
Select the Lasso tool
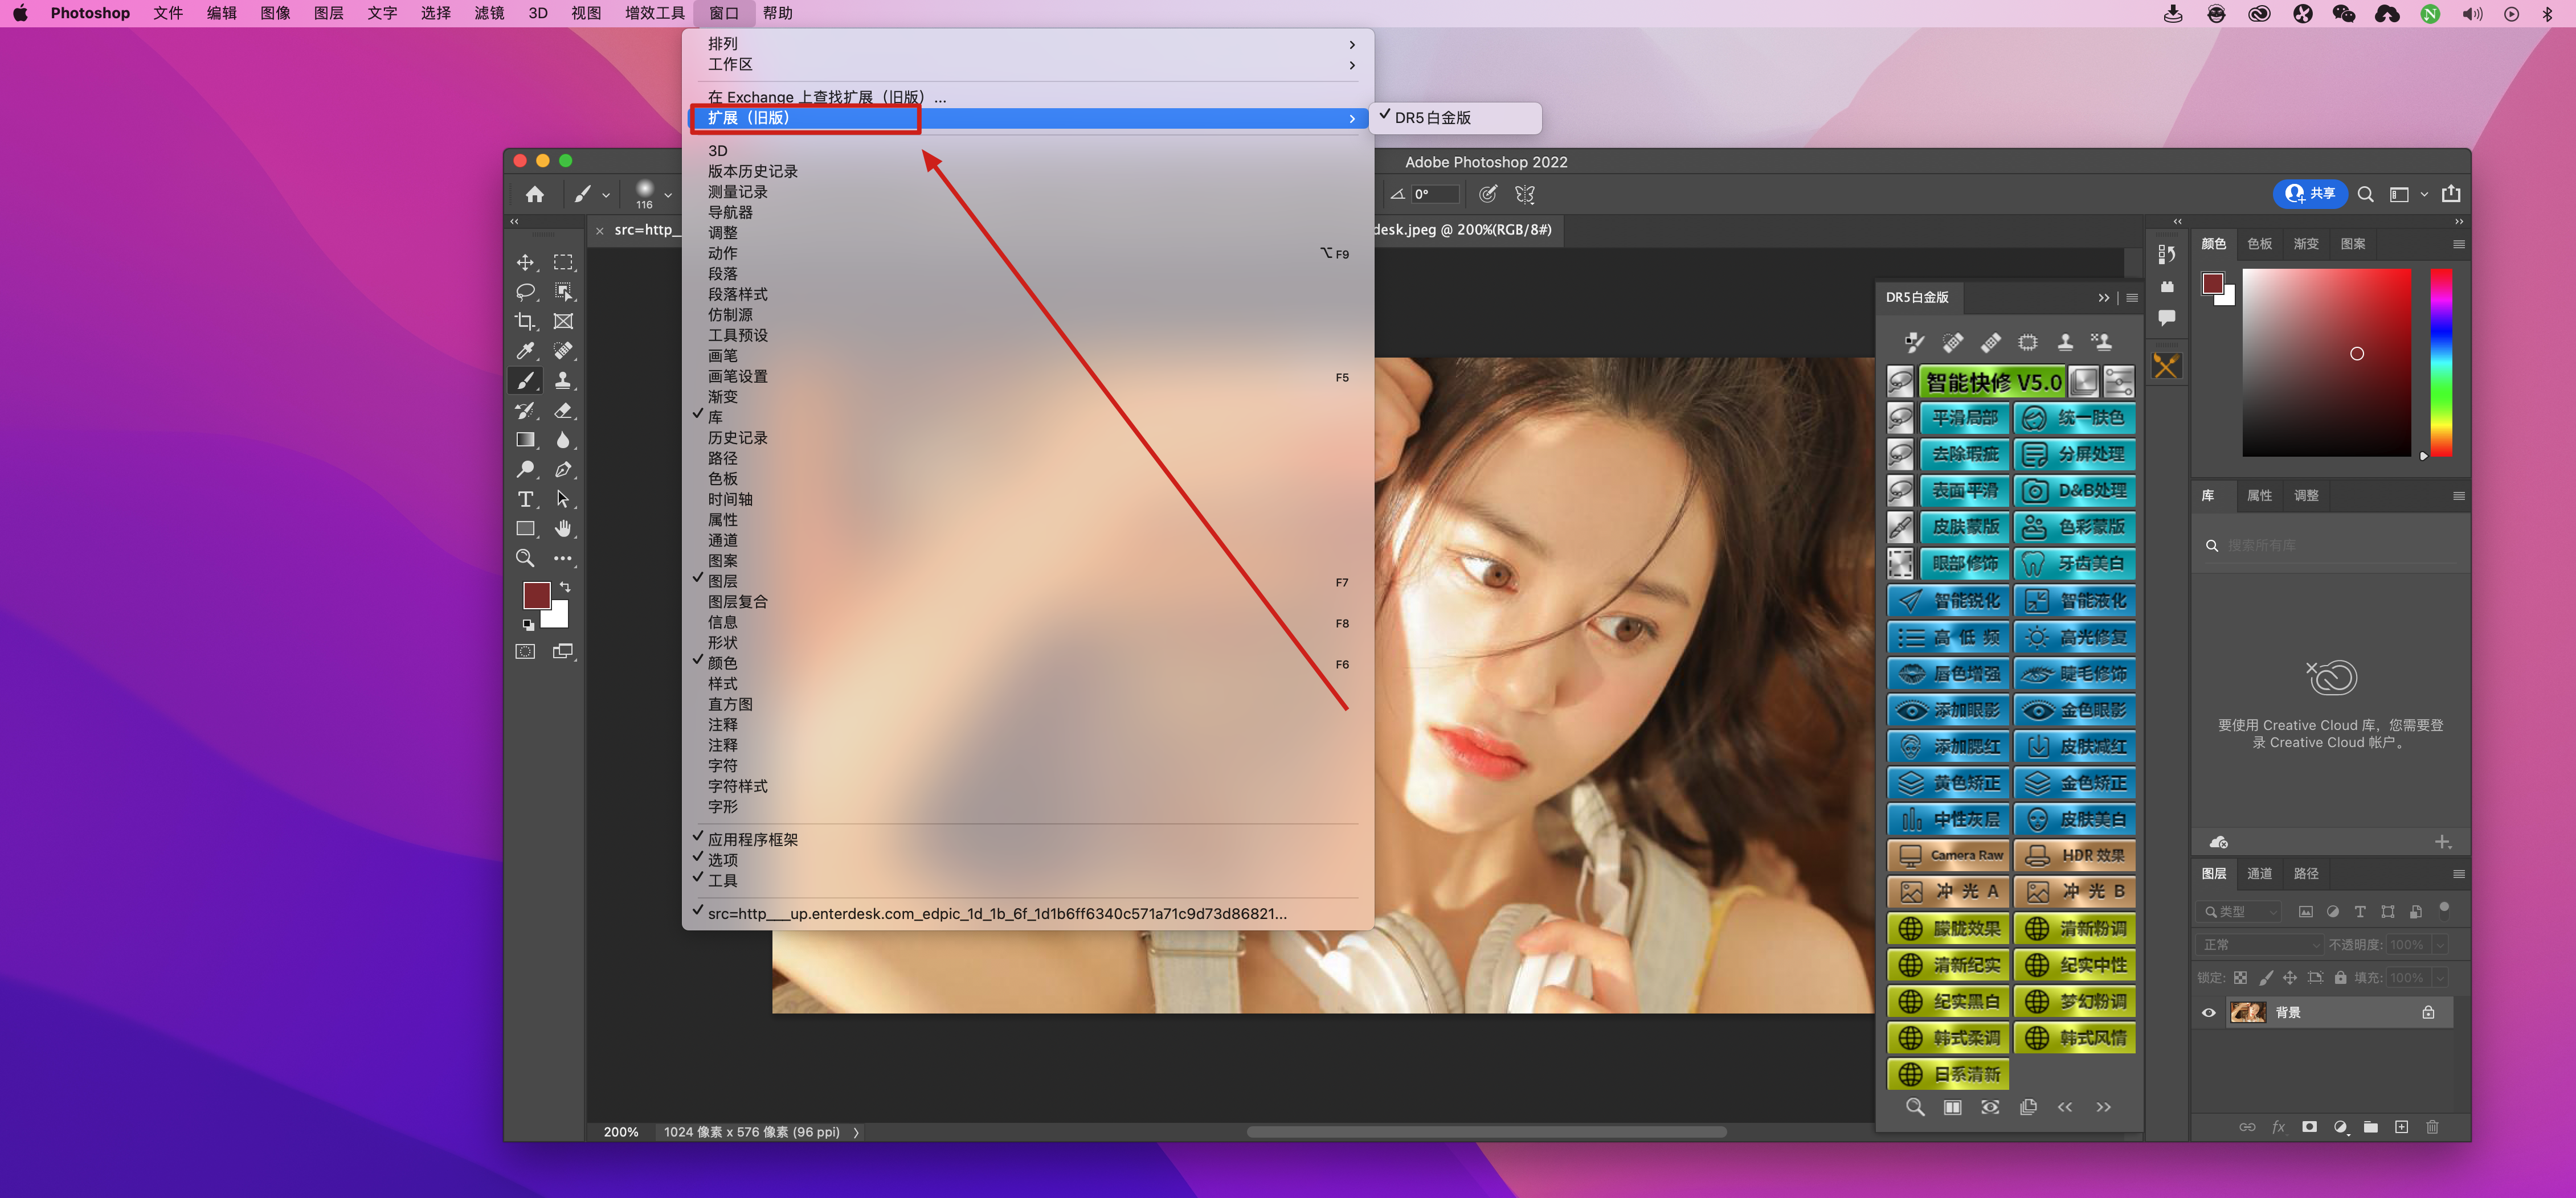[x=524, y=292]
